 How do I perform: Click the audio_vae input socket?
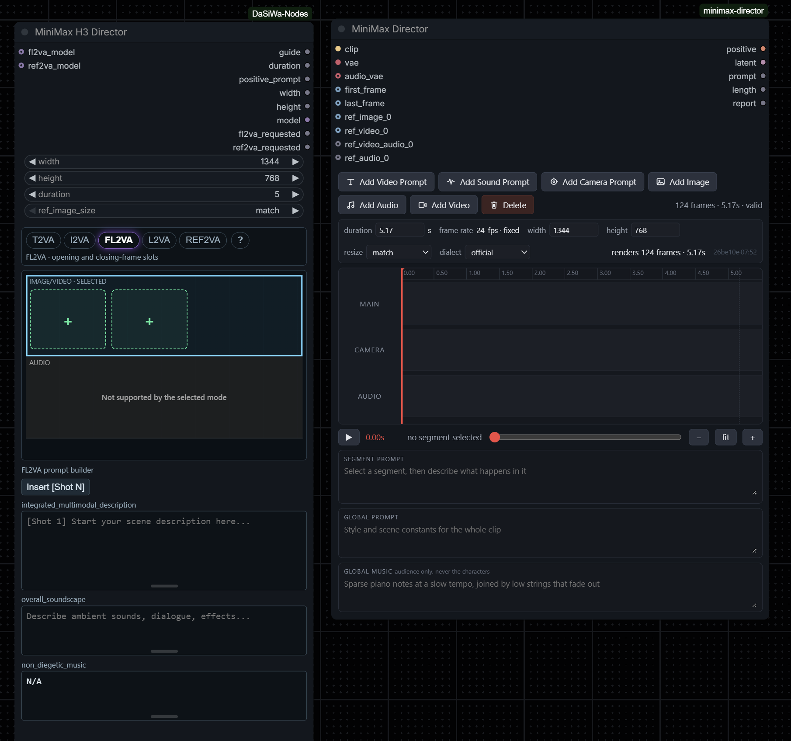click(x=338, y=76)
